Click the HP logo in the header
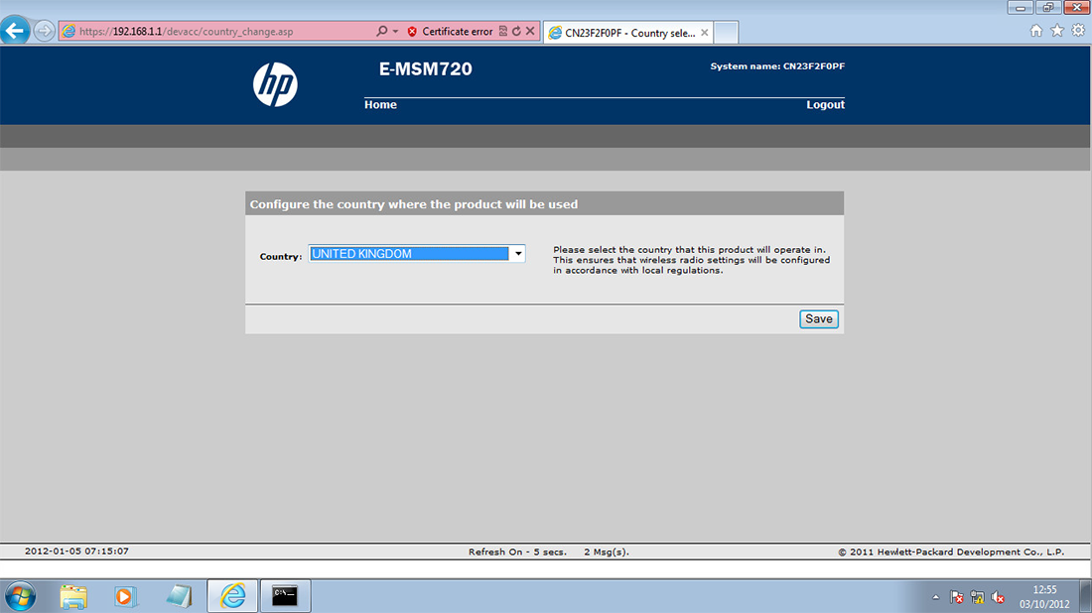The height and width of the screenshot is (613, 1092). [x=275, y=84]
